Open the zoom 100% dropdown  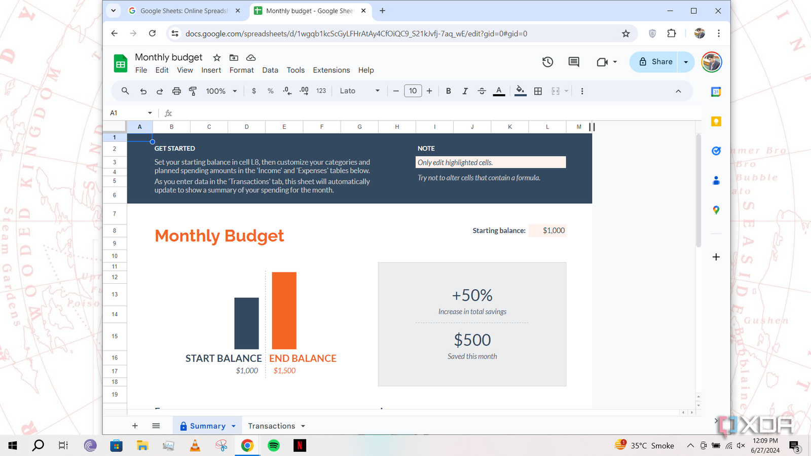point(222,91)
